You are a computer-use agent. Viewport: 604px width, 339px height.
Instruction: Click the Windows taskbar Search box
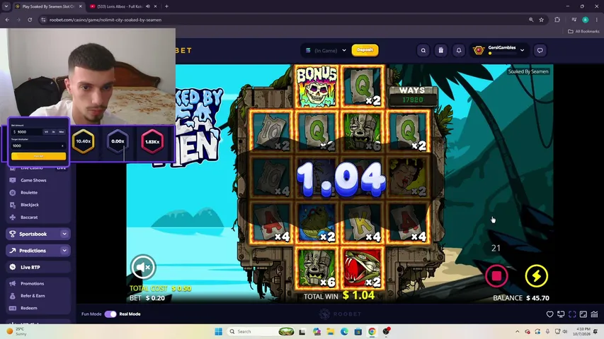(x=261, y=331)
